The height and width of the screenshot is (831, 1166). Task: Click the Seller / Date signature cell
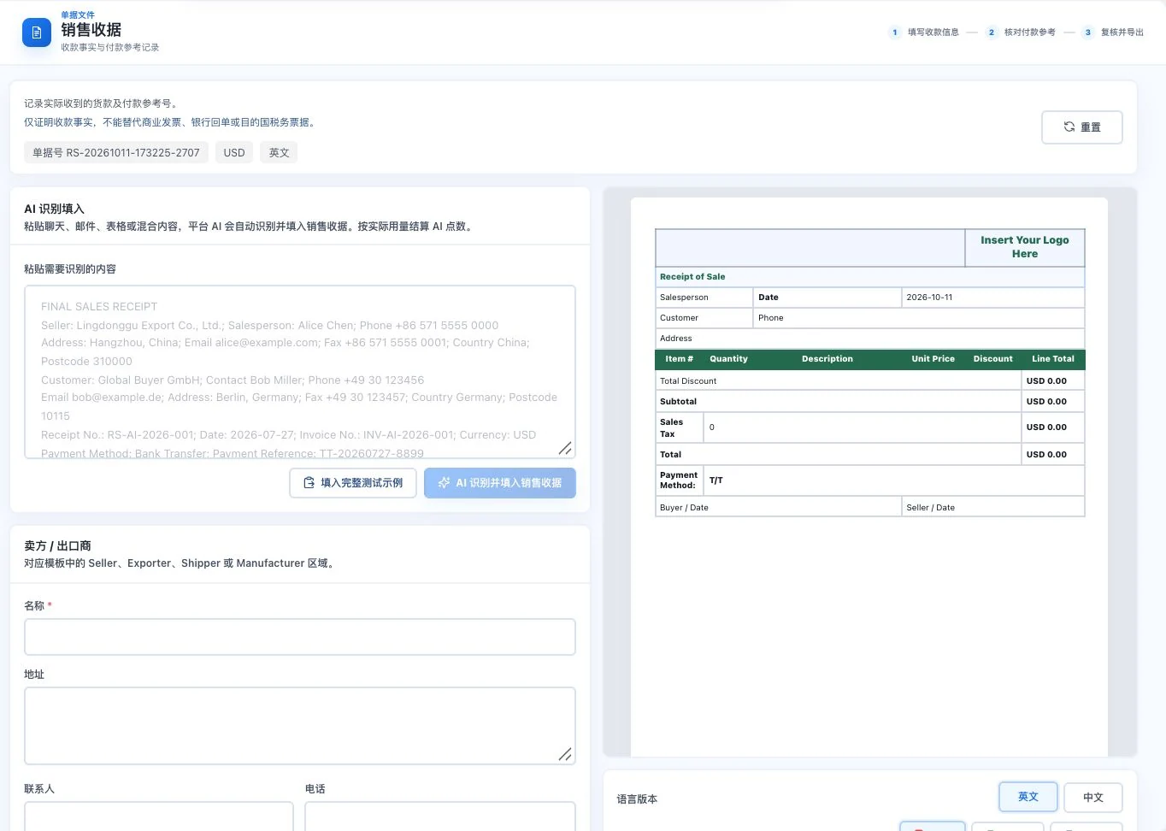point(993,508)
